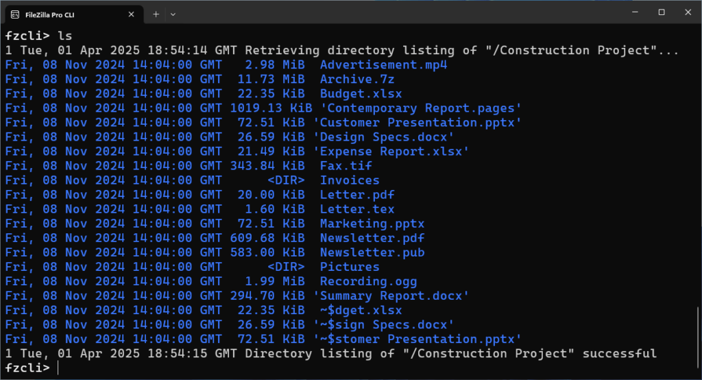The height and width of the screenshot is (380, 702).
Task: Open a new terminal tab with plus button
Action: (x=156, y=14)
